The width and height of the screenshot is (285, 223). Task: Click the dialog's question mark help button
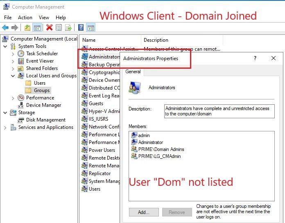point(255,58)
